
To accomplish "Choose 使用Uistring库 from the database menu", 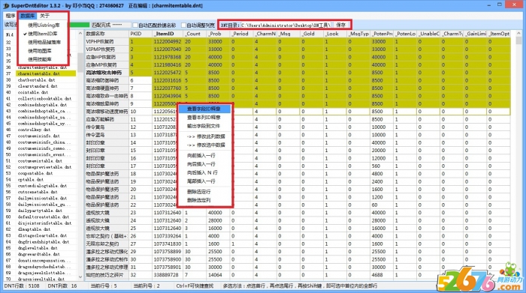I will click(44, 25).
